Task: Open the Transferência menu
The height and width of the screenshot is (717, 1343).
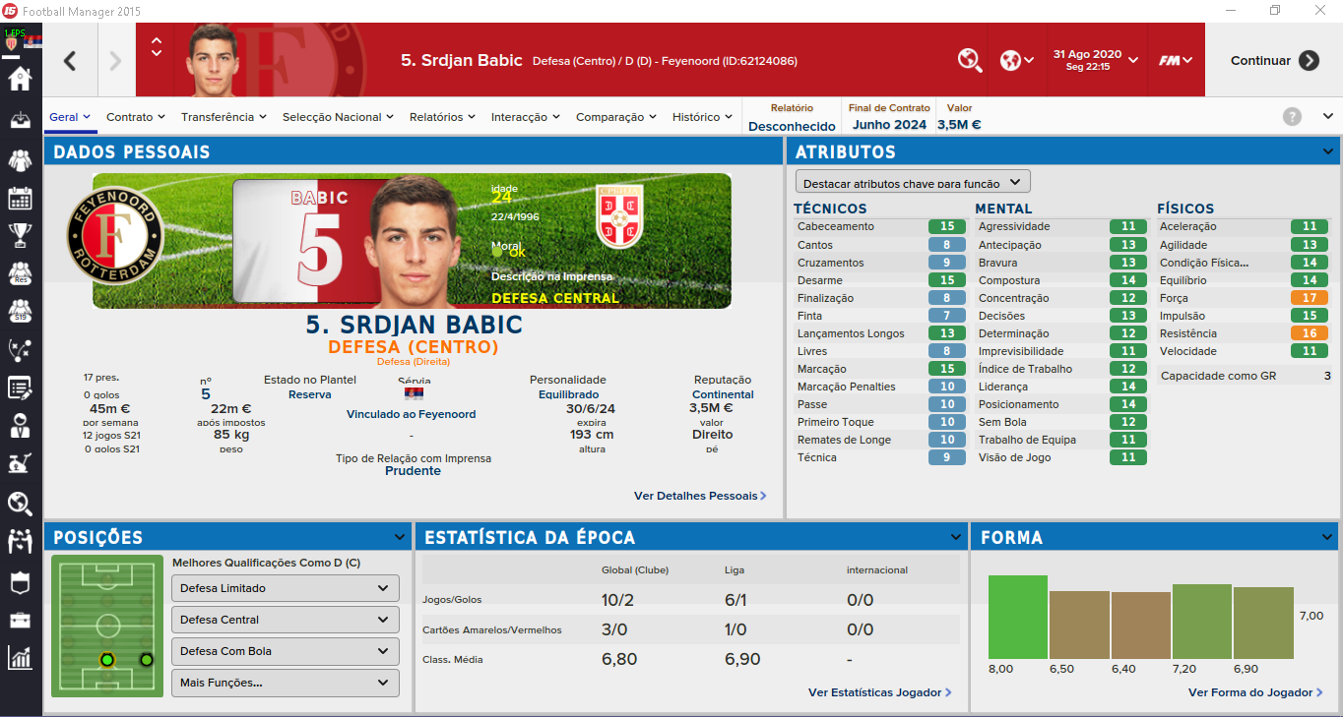Action: (224, 117)
